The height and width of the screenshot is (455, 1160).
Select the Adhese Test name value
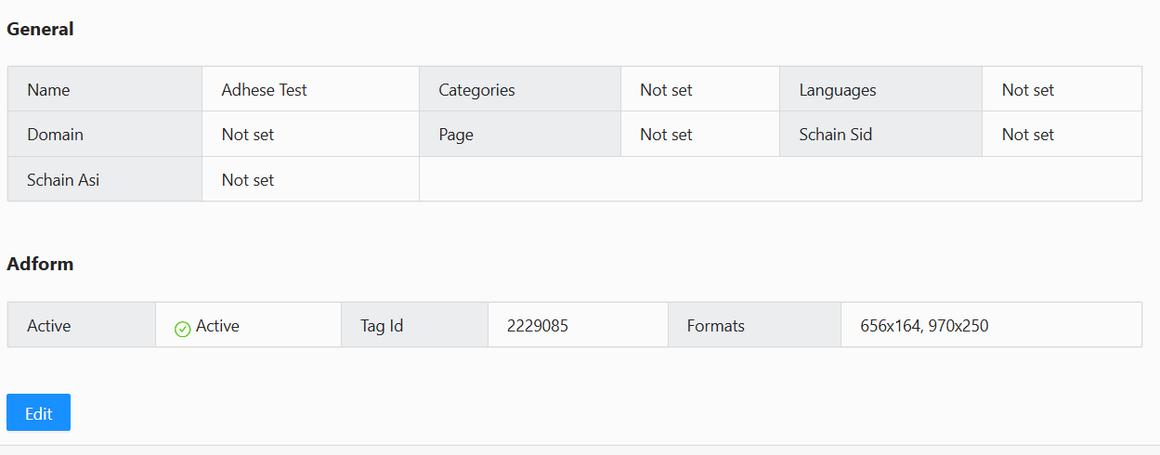tap(264, 90)
